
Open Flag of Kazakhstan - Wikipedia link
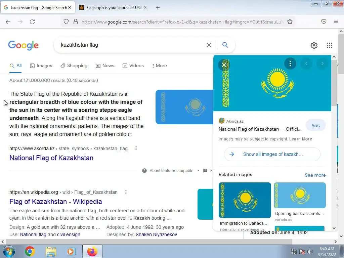point(56,202)
